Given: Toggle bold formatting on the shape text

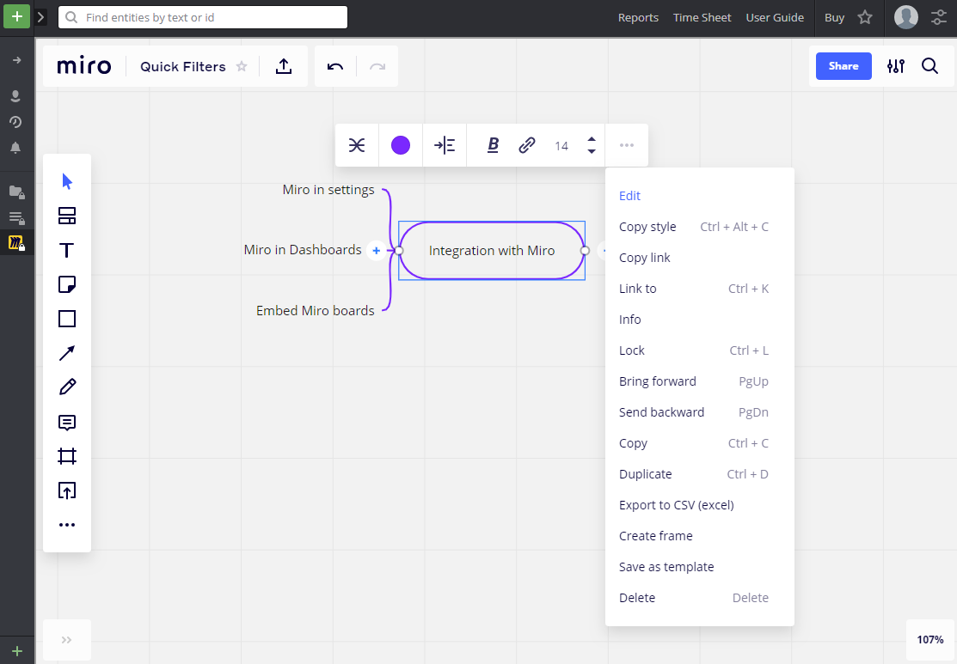Looking at the screenshot, I should point(492,144).
